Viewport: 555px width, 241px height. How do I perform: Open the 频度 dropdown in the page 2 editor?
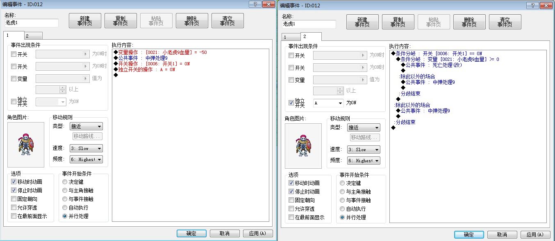click(364, 161)
